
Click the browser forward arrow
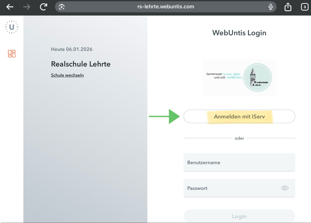(x=27, y=7)
